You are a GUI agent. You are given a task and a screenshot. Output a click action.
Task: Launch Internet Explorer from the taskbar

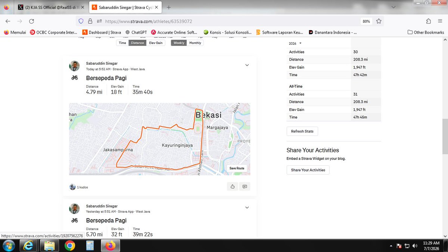pyautogui.click(x=29, y=246)
